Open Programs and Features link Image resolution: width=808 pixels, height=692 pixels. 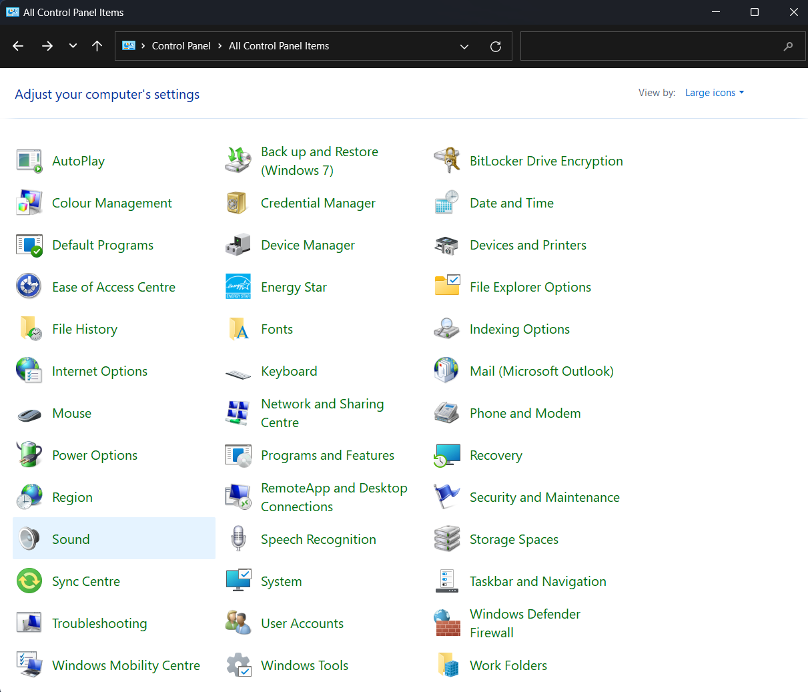[x=327, y=455]
